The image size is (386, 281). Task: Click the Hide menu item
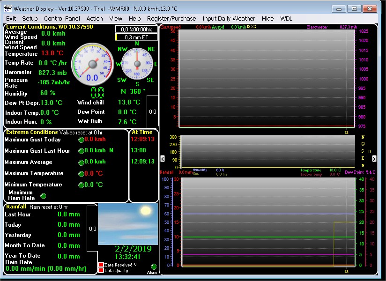click(x=267, y=18)
